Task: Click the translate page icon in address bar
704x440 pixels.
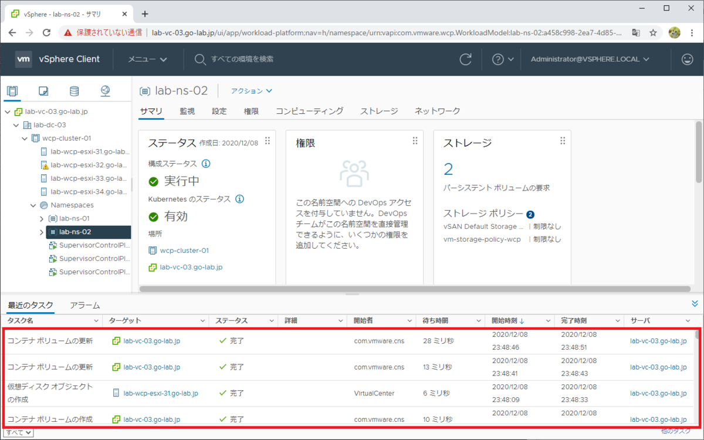Action: coord(636,33)
